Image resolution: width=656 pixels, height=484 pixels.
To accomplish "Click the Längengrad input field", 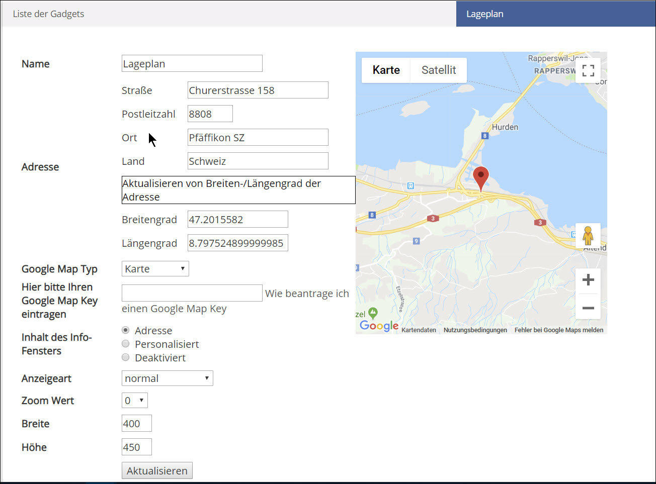I will click(x=238, y=243).
